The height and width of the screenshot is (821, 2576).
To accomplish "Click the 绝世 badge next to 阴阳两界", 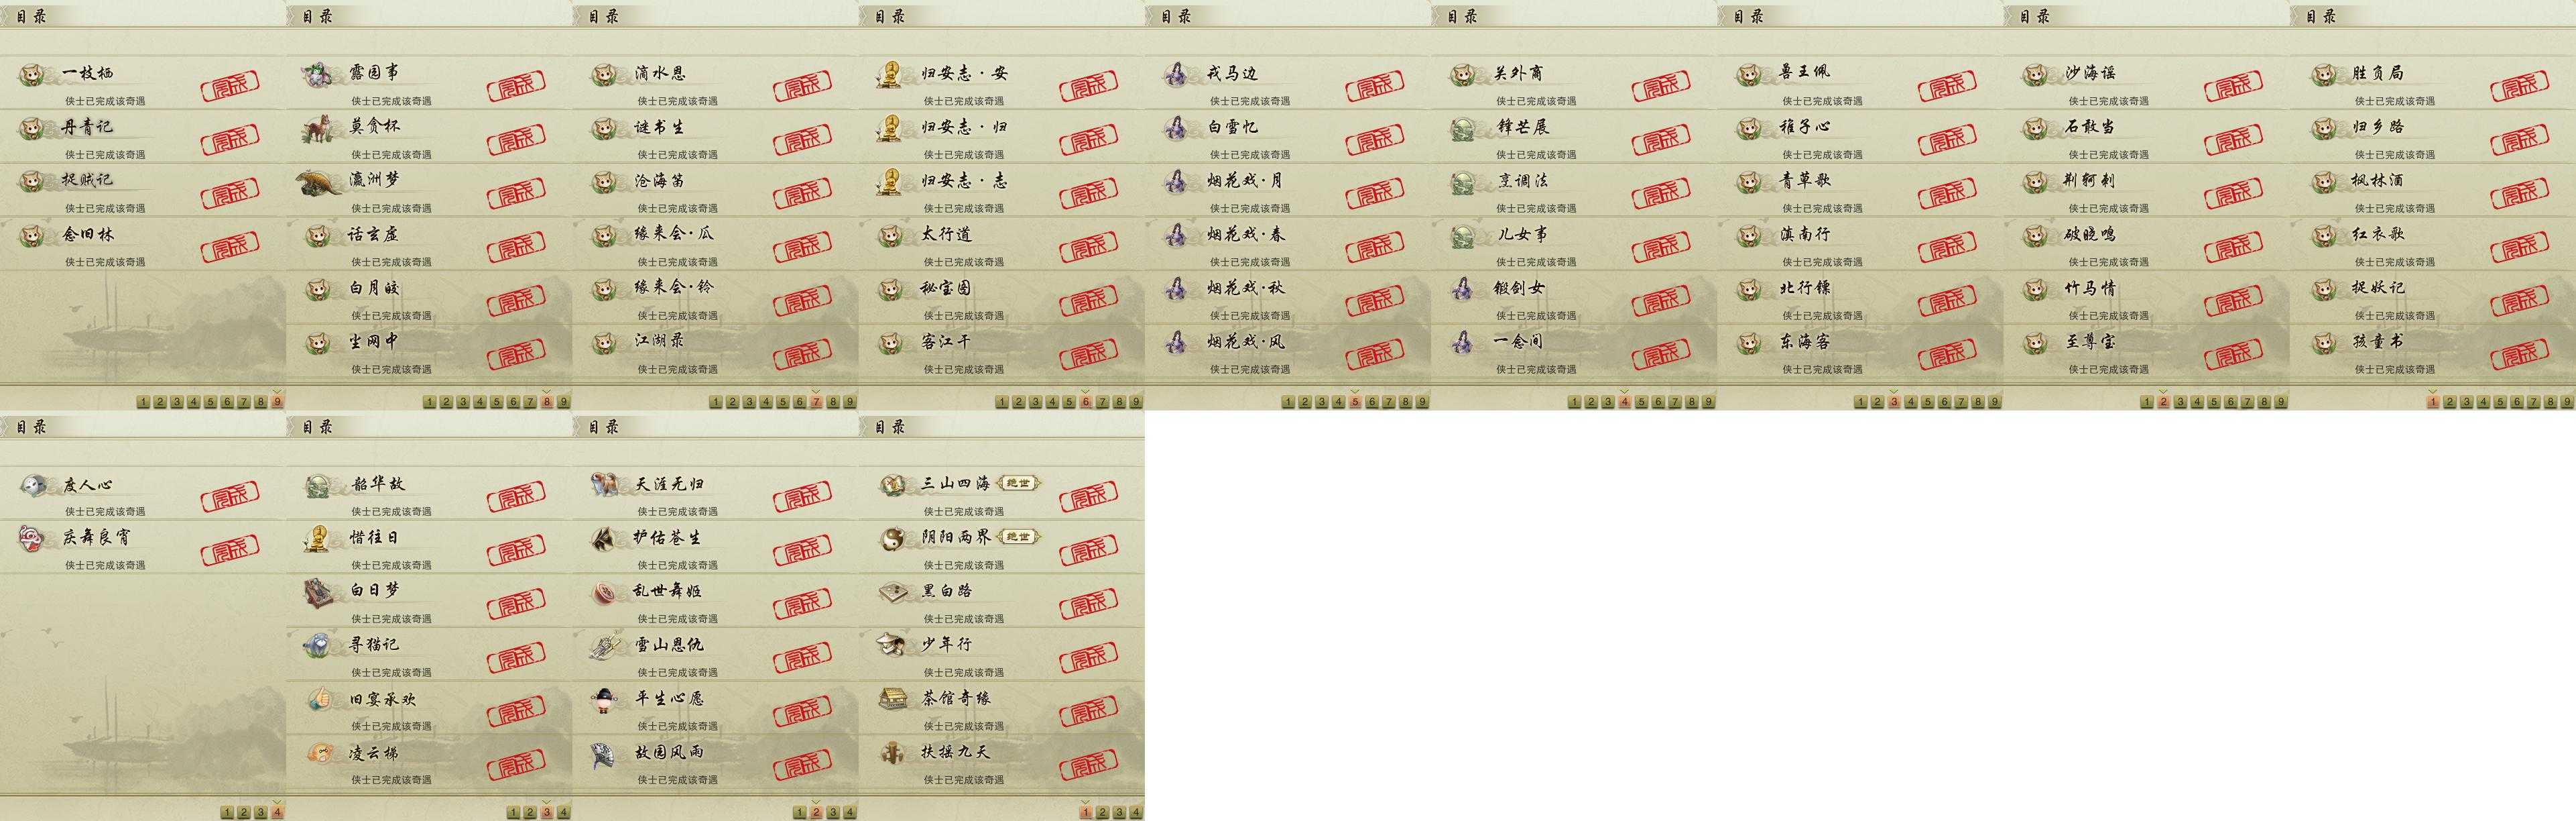I will click(1019, 538).
